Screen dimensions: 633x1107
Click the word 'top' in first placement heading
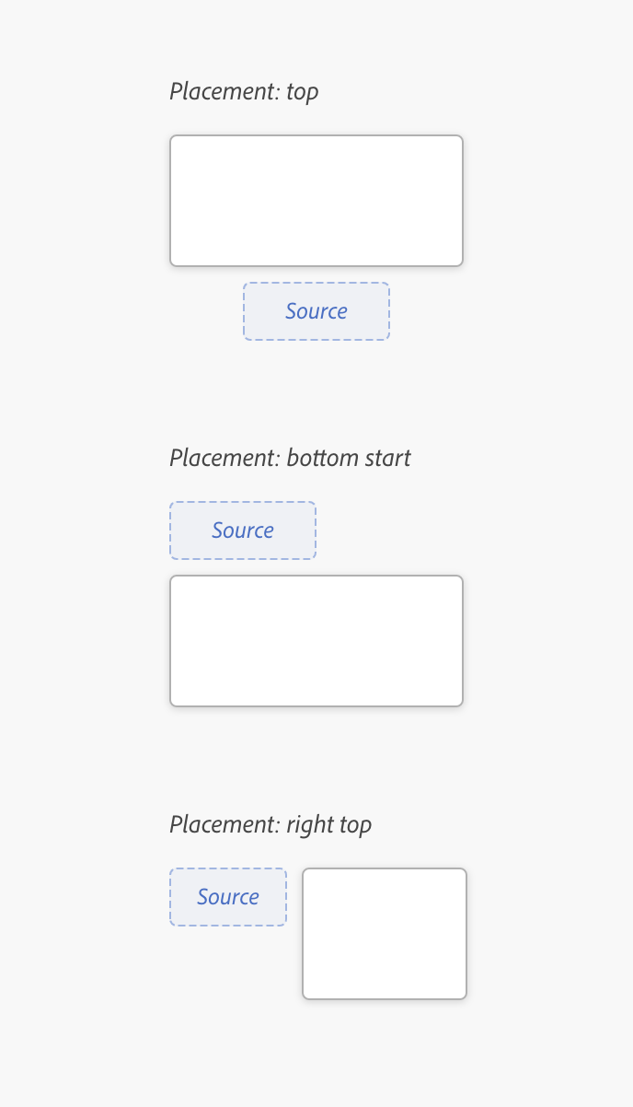tap(303, 93)
